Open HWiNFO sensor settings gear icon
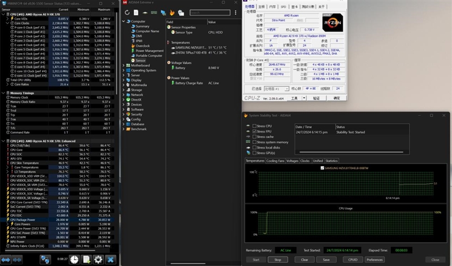This screenshot has height=266, width=452. tap(98, 260)
